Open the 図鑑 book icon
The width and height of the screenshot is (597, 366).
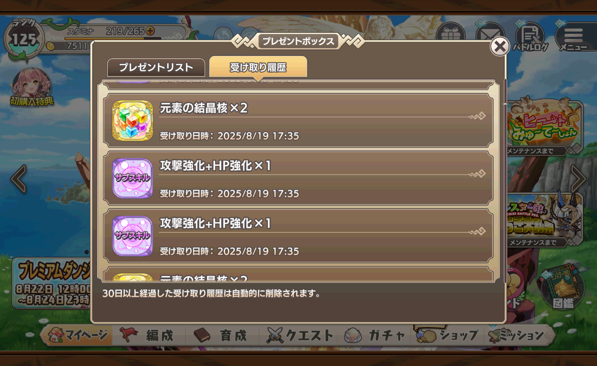tap(563, 290)
